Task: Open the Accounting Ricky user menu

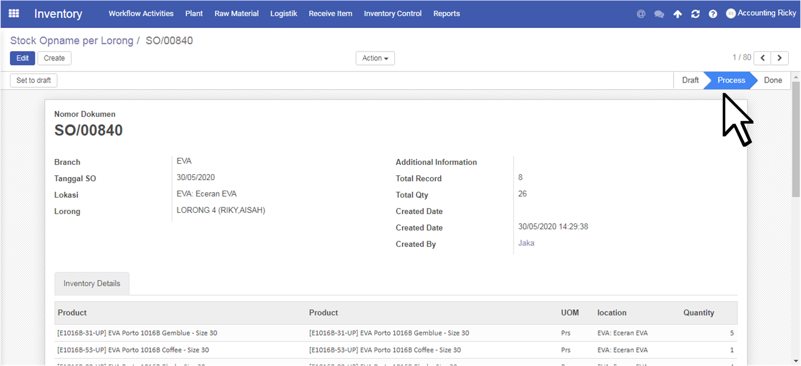Action: (761, 13)
